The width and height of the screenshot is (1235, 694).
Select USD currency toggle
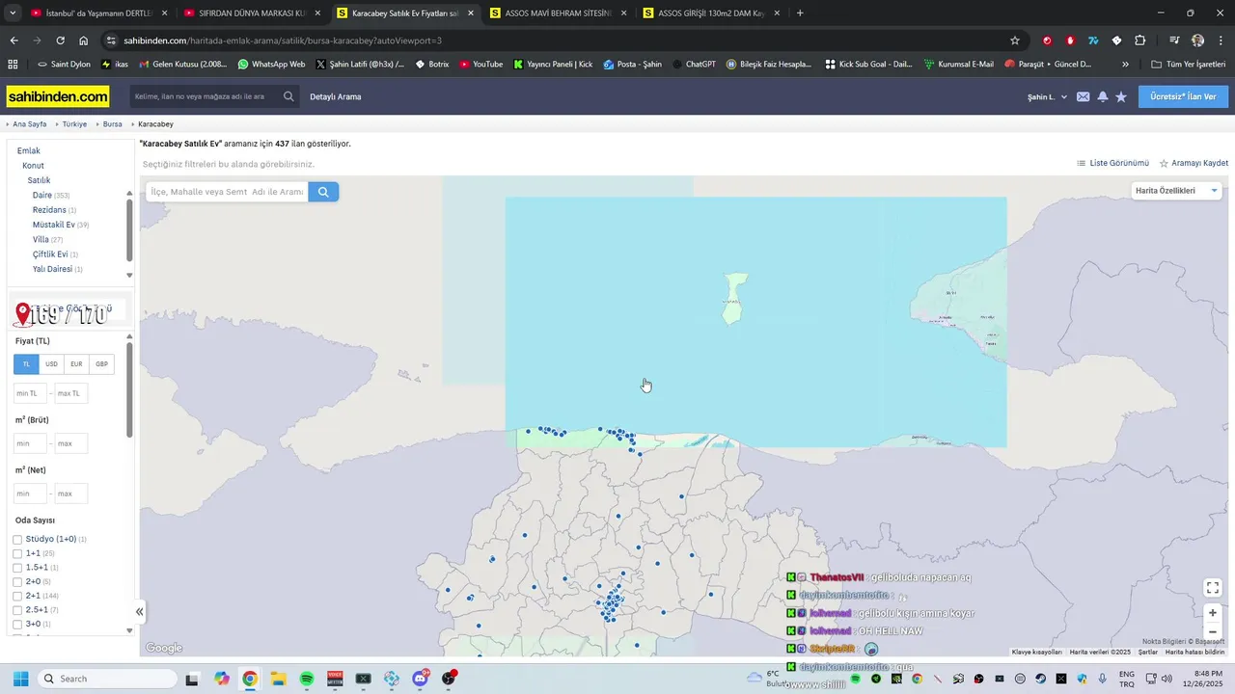51,364
